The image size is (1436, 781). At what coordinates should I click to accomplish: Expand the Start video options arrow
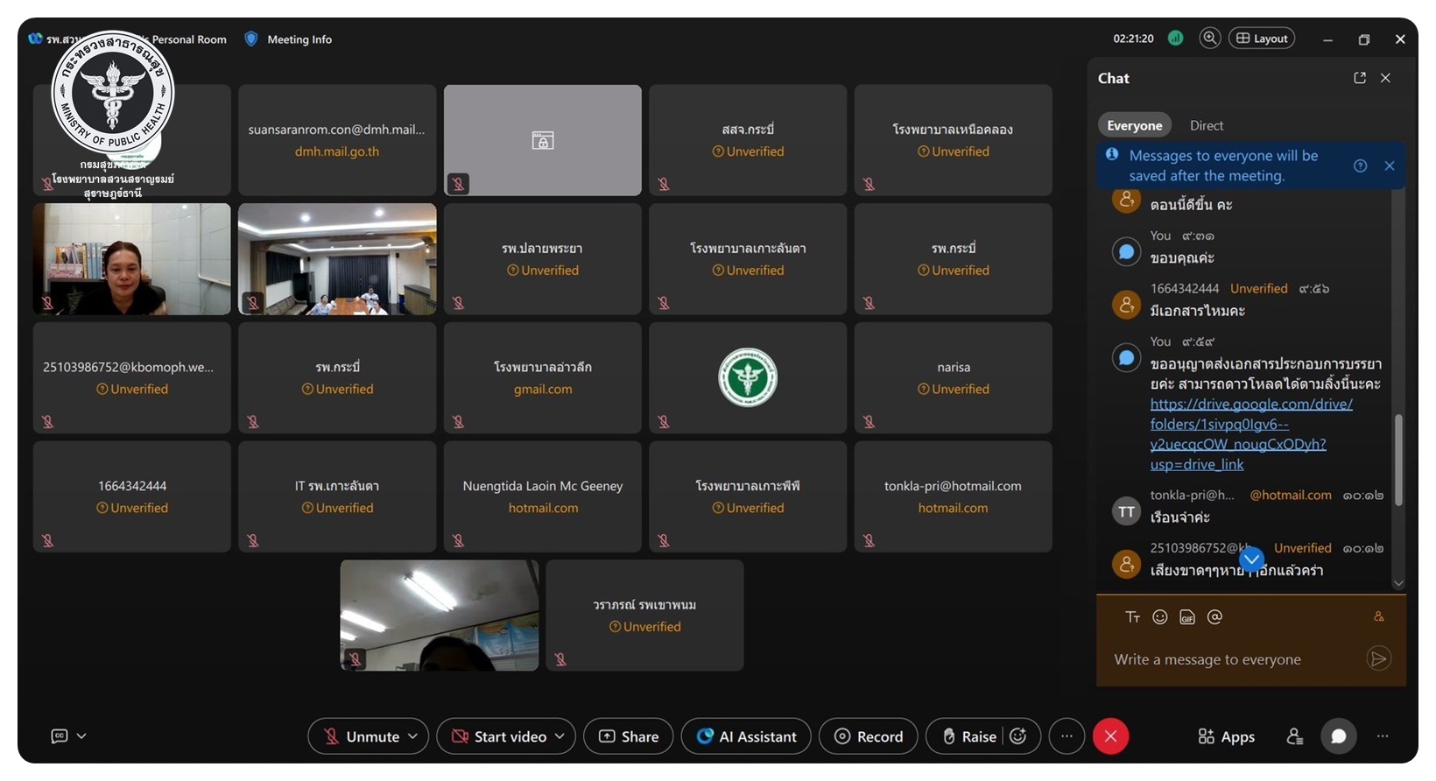[560, 736]
